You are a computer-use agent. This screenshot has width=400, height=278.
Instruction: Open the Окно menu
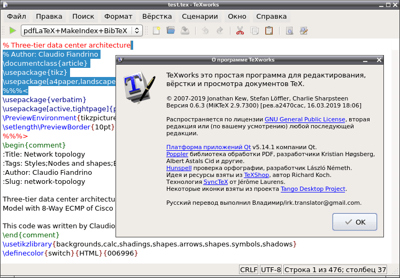pyautogui.click(x=237, y=17)
